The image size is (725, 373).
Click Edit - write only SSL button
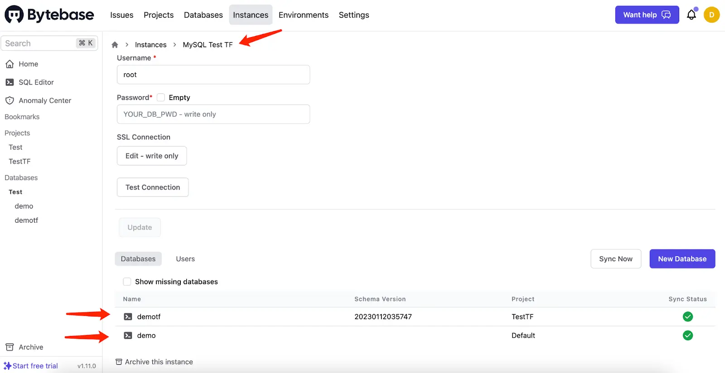pyautogui.click(x=152, y=156)
